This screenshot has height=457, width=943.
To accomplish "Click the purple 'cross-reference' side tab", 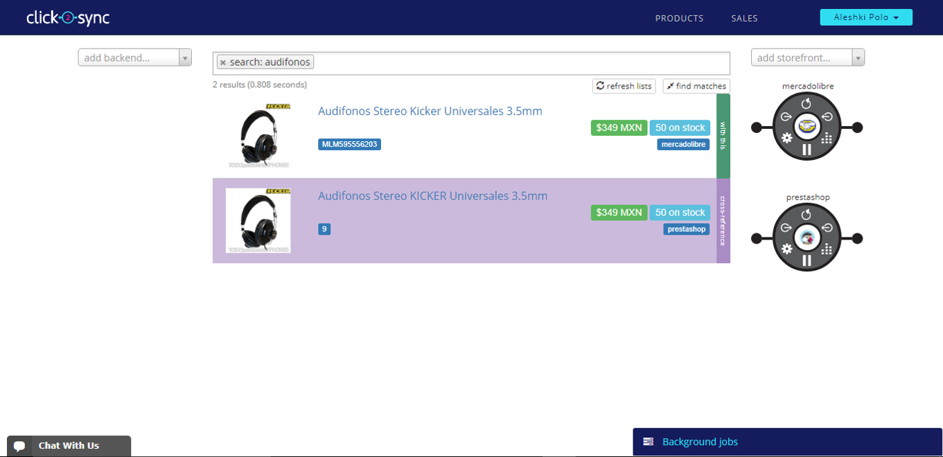I will [723, 221].
